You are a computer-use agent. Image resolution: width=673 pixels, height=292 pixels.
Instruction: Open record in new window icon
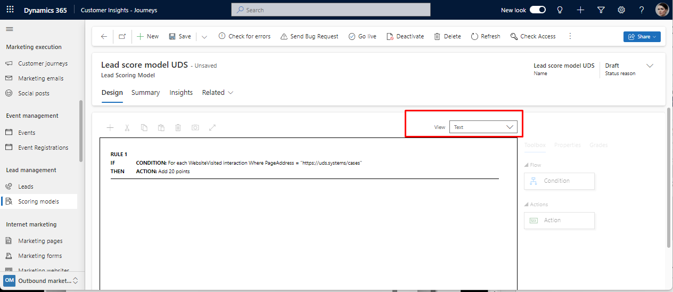(122, 36)
